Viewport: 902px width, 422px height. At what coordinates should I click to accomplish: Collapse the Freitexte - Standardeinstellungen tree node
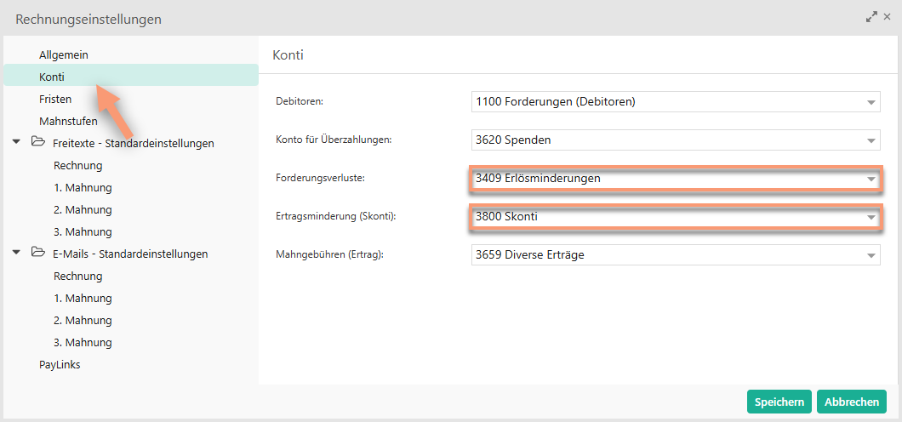point(16,143)
